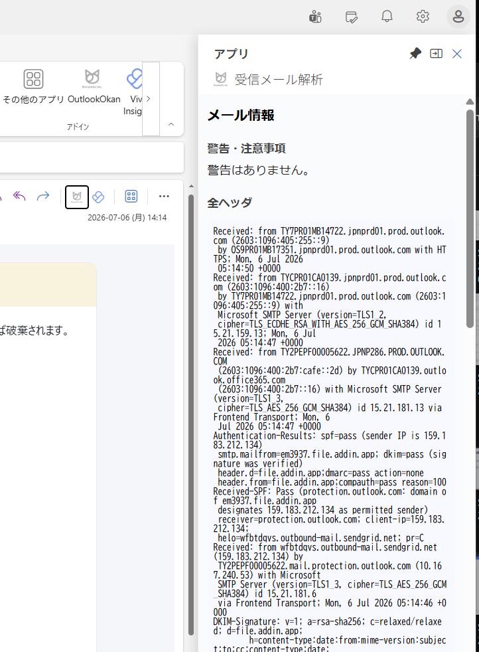Open Teams chat icon in header

(315, 17)
